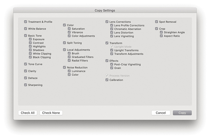Disable the Sharpening checkbox

[x=26, y=85]
